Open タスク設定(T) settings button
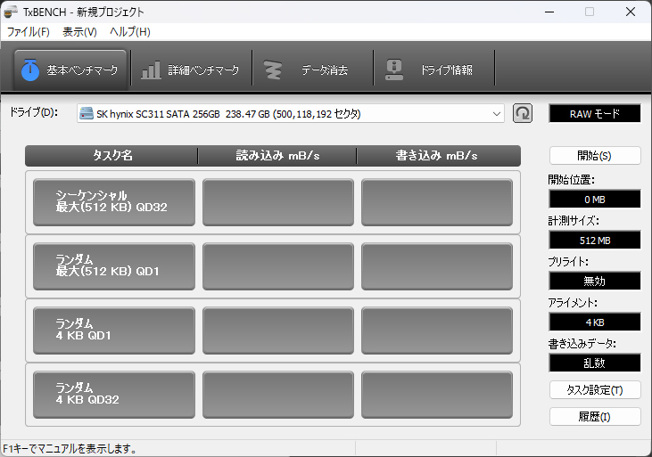This screenshot has width=652, height=457. pyautogui.click(x=595, y=390)
